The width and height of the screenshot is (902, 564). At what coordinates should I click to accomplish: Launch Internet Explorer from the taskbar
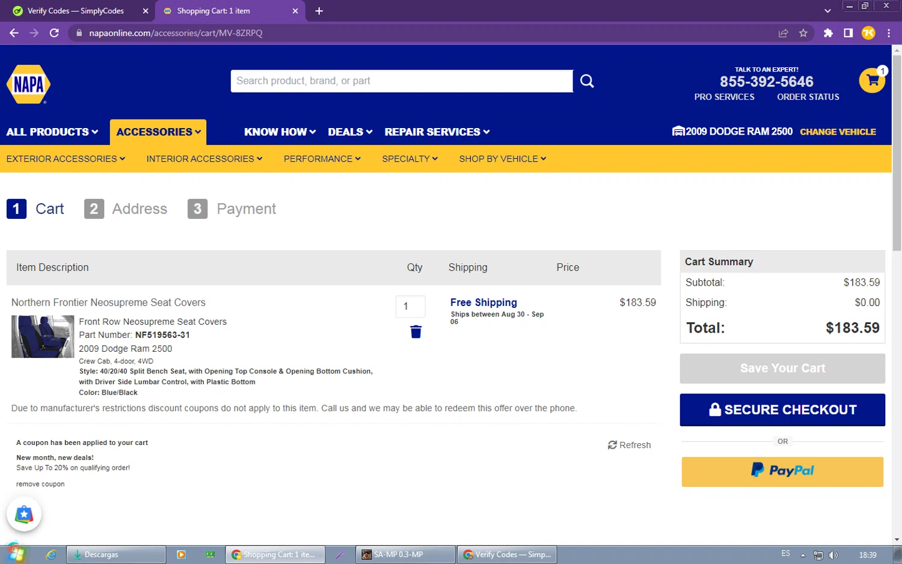51,554
